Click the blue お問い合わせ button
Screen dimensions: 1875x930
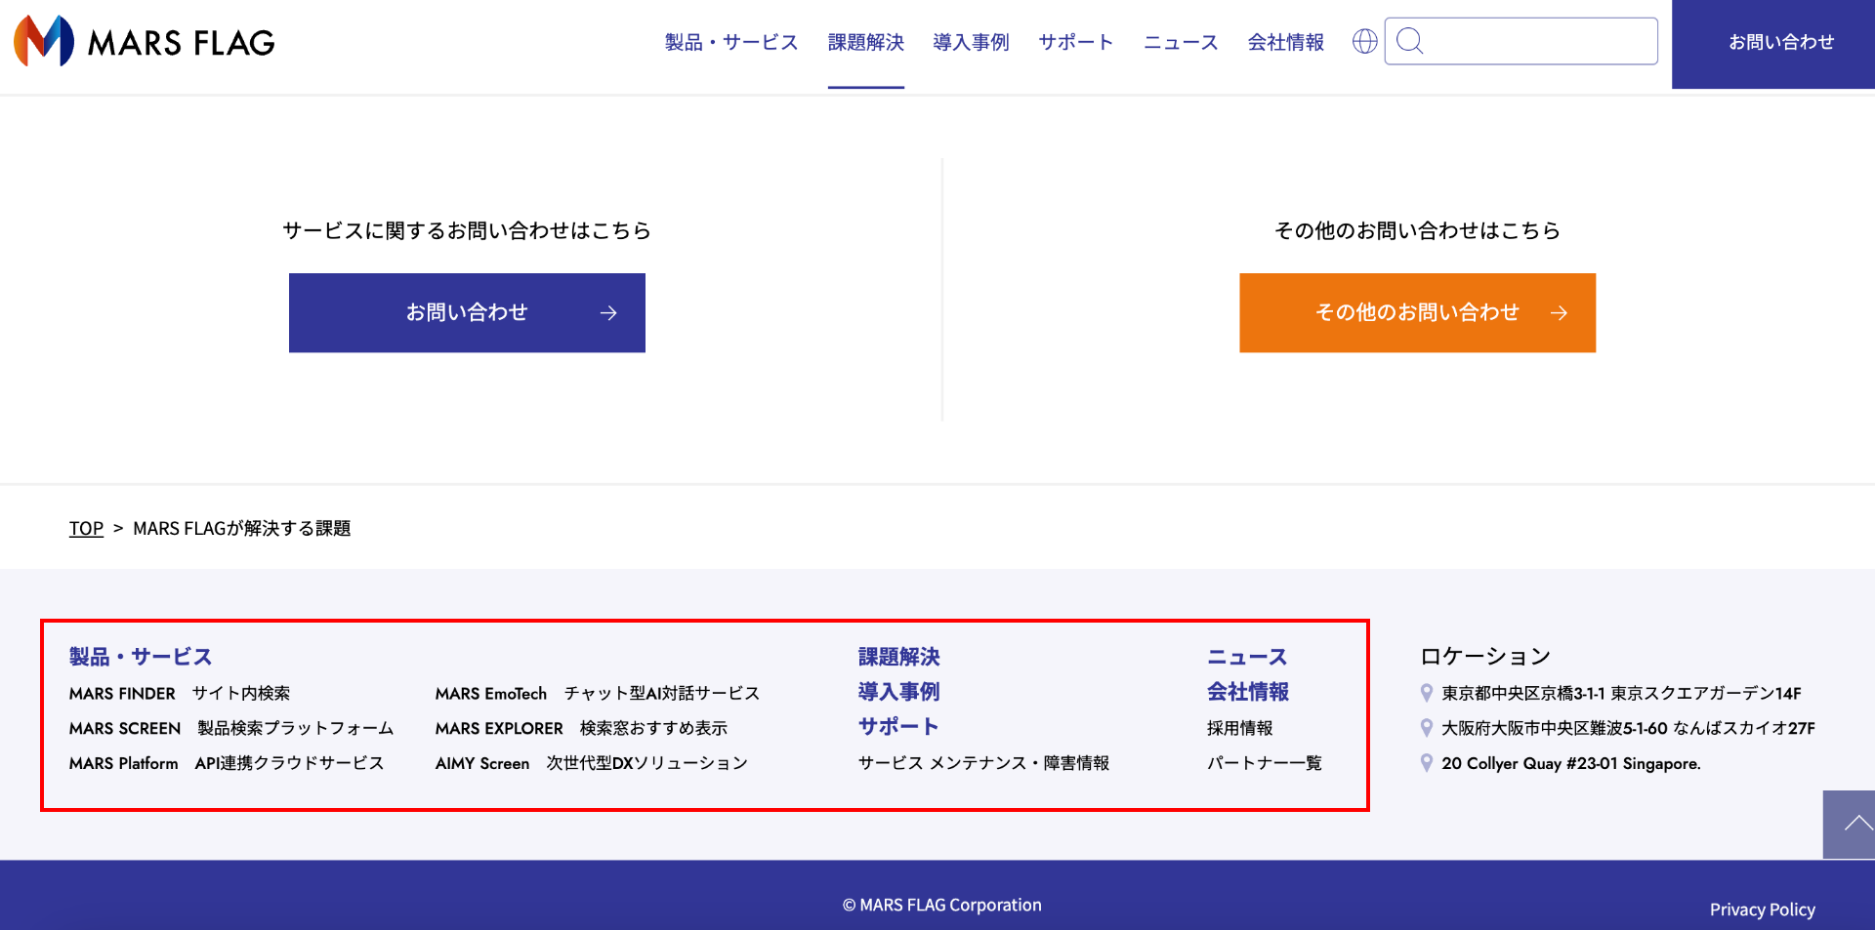click(x=467, y=312)
